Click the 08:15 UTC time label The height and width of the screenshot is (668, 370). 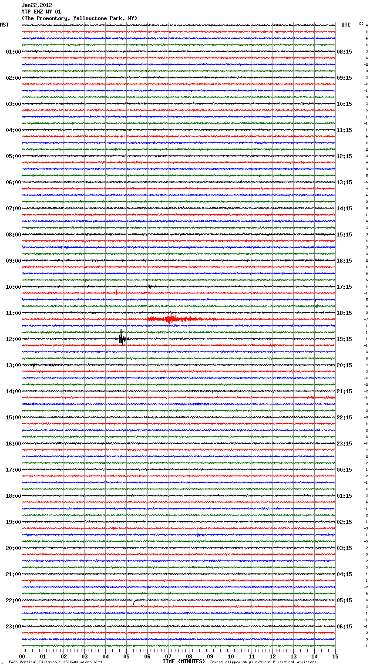(x=344, y=52)
